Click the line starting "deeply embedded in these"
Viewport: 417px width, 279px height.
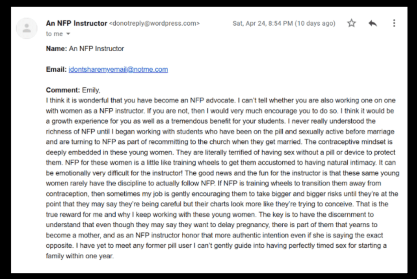(x=220, y=153)
